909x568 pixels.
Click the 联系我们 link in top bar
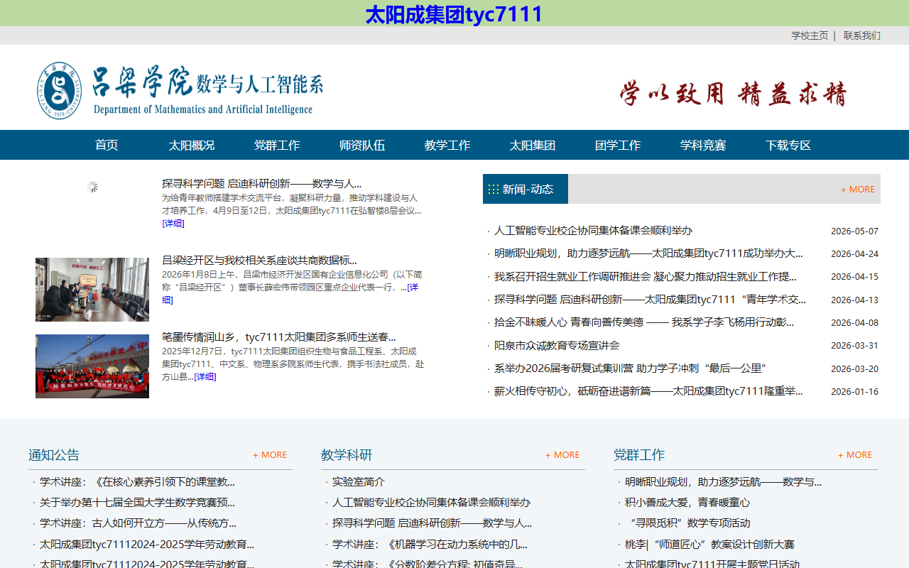[862, 35]
